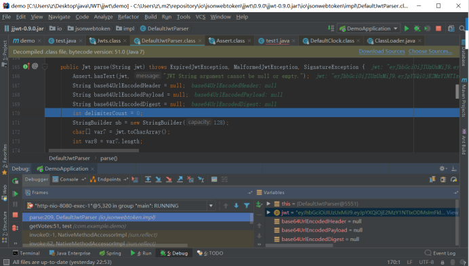Screen dimensions: 469x266
Task: Click the editor horizontal scrollbar thumb
Action: coord(94,150)
